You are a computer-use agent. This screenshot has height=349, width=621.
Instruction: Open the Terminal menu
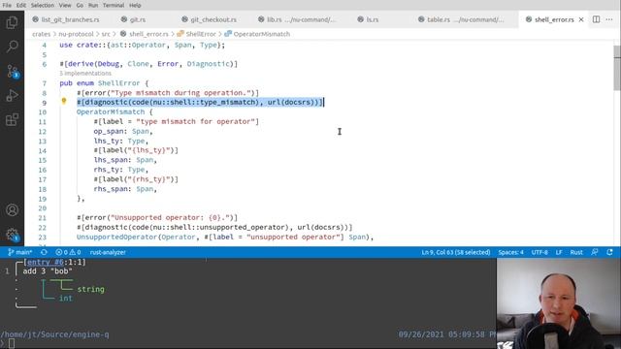point(114,5)
